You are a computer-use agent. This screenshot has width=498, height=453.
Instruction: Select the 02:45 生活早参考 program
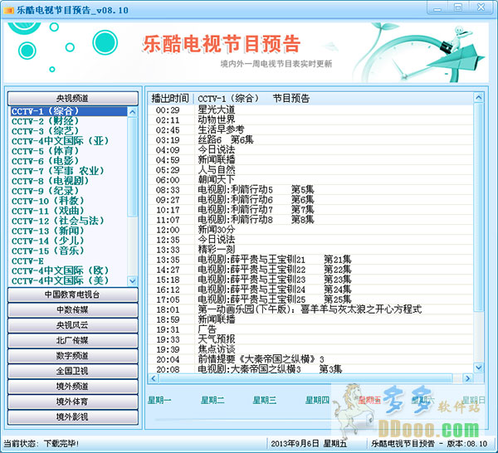pyautogui.click(x=310, y=130)
